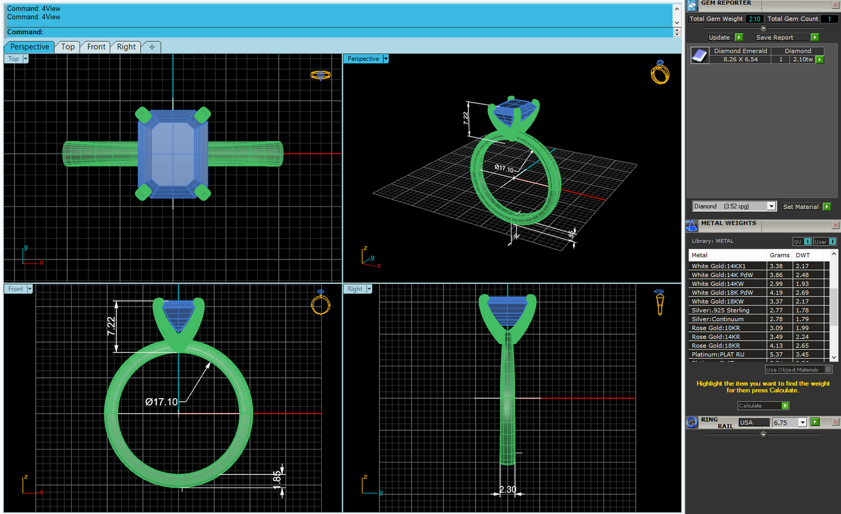
Task: Select Silver:.925 Sterling metal row
Action: coord(759,310)
